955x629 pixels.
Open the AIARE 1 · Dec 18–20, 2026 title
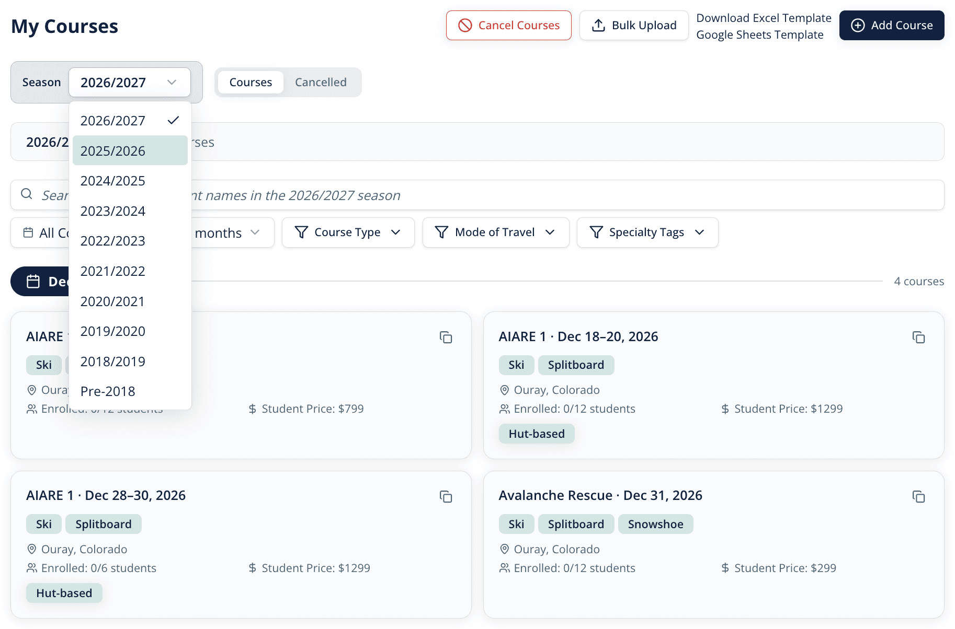578,336
